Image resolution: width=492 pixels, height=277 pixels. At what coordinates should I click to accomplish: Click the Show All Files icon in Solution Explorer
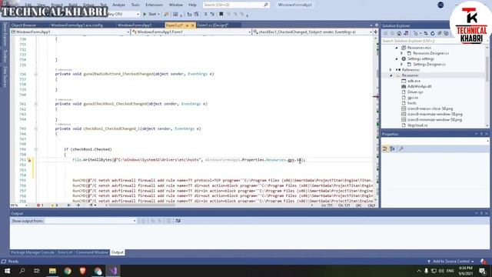pos(446,33)
